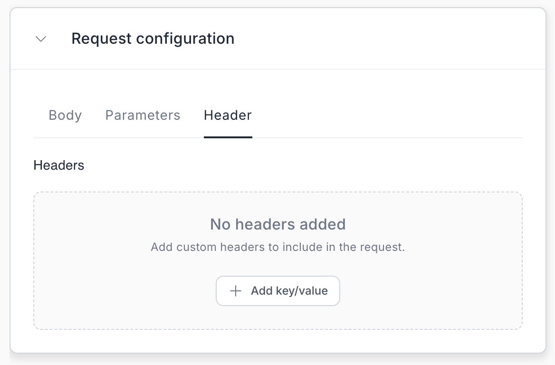Collapse the Request configuration section chevron
The image size is (555, 365).
pyautogui.click(x=41, y=39)
